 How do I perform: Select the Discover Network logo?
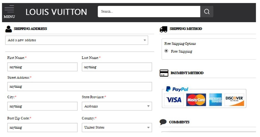(234, 100)
